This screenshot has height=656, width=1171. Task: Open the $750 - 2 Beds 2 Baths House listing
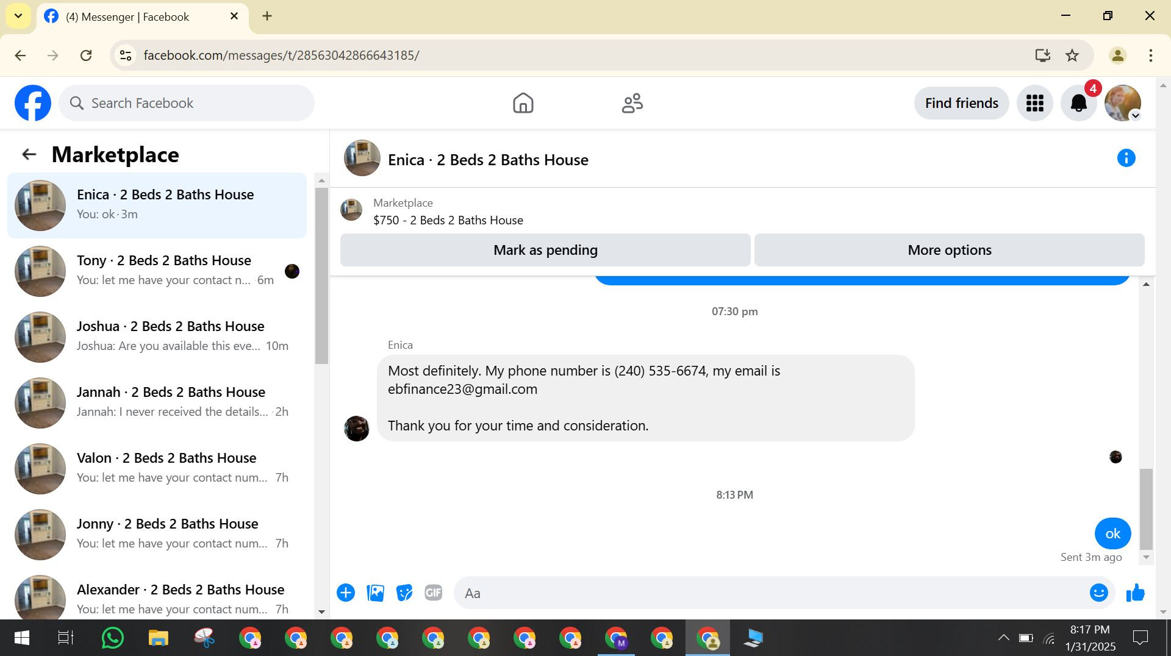click(x=448, y=220)
